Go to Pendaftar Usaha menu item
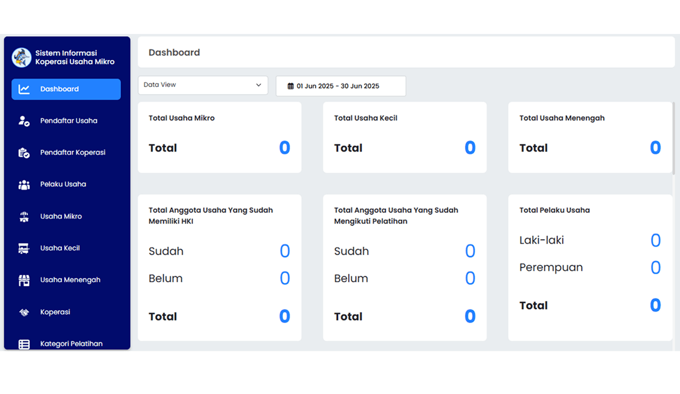The height and width of the screenshot is (394, 680). coord(68,121)
